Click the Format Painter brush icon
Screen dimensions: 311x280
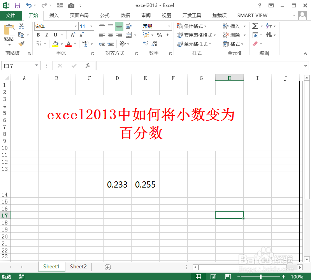point(21,44)
